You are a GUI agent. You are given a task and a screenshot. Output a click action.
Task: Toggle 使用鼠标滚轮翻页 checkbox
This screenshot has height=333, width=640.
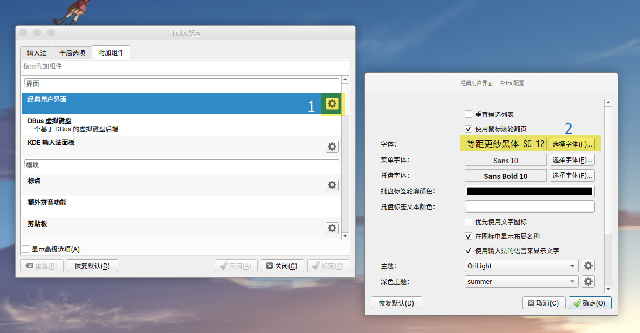tap(469, 129)
